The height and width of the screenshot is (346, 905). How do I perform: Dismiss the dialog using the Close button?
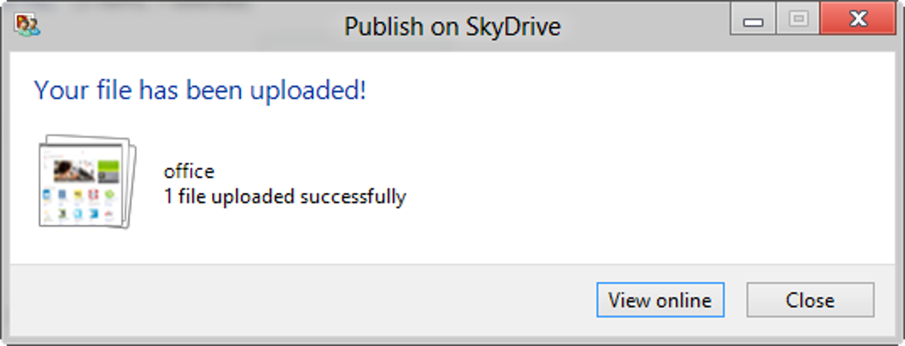810,300
